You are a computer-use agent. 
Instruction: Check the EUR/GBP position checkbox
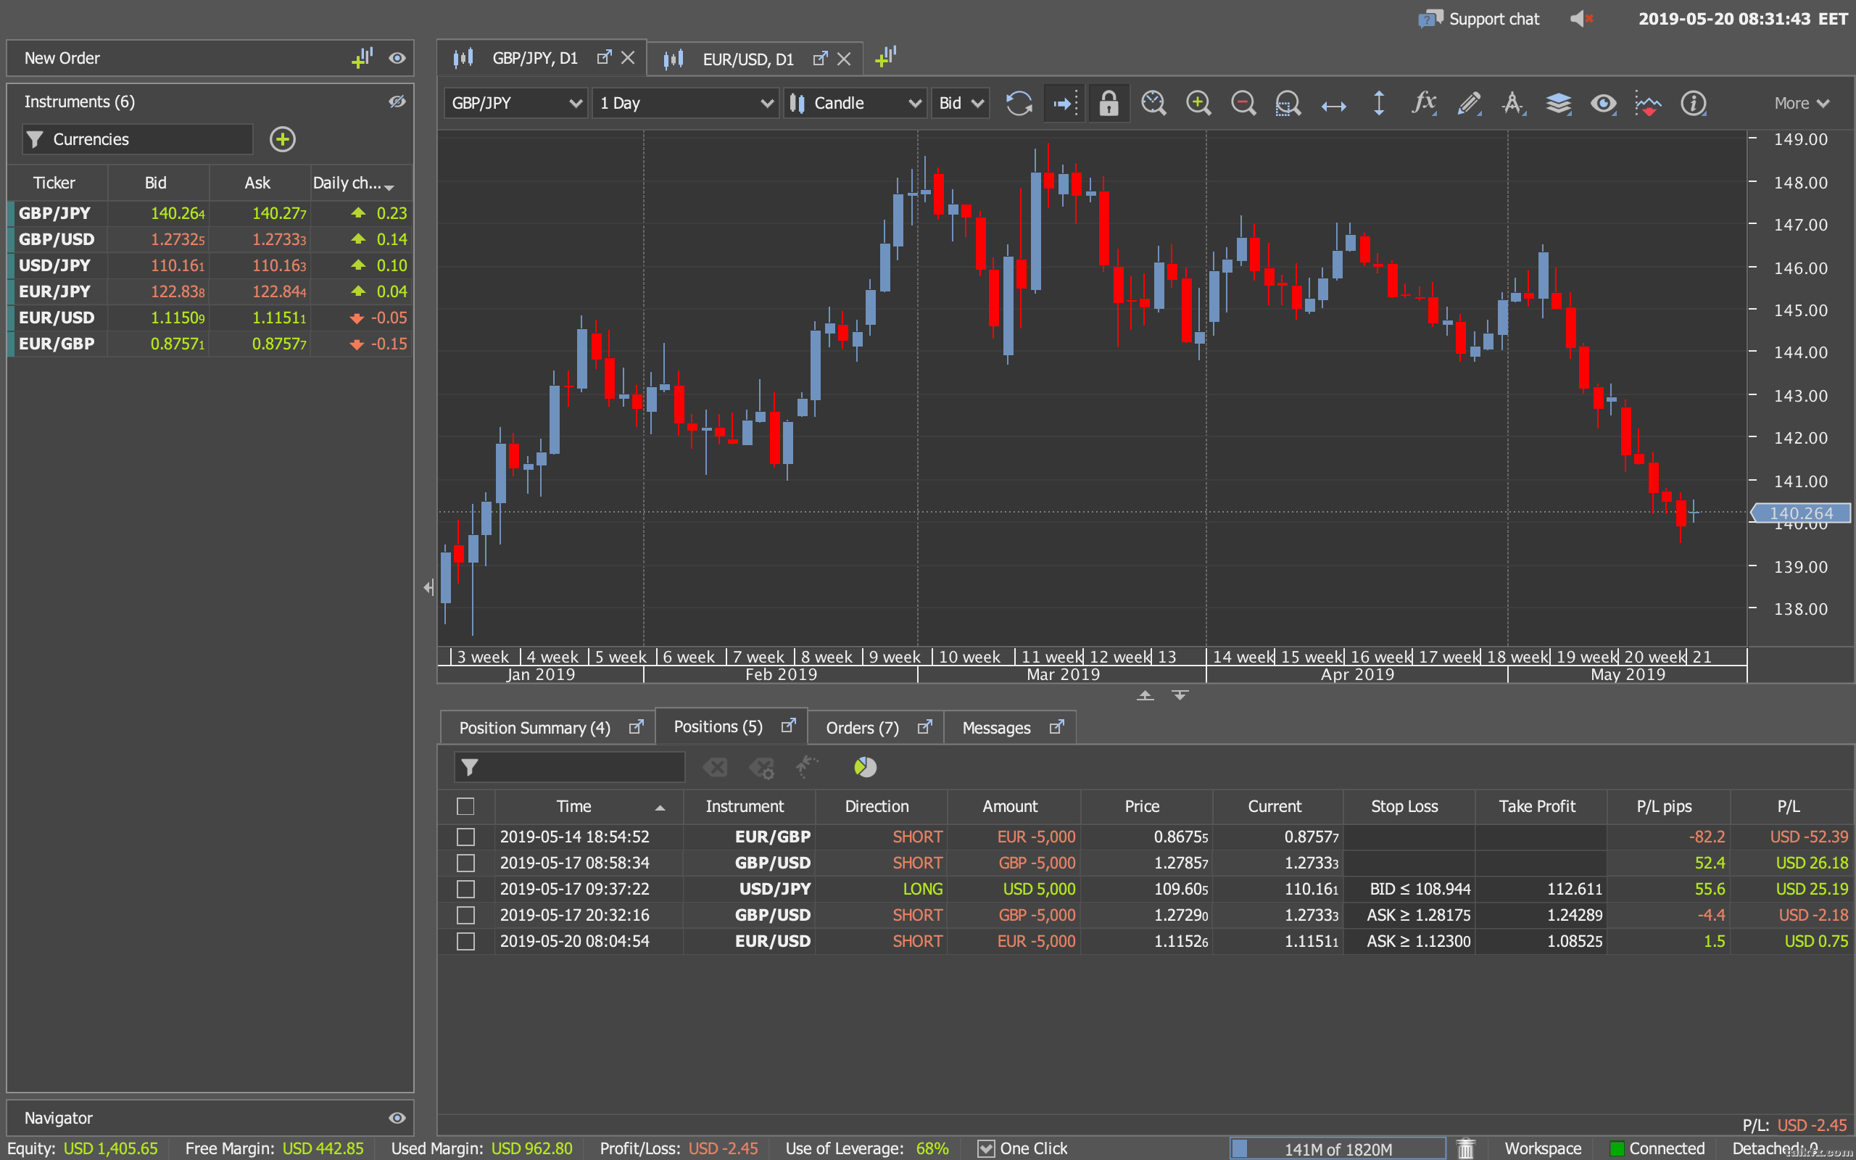[465, 836]
